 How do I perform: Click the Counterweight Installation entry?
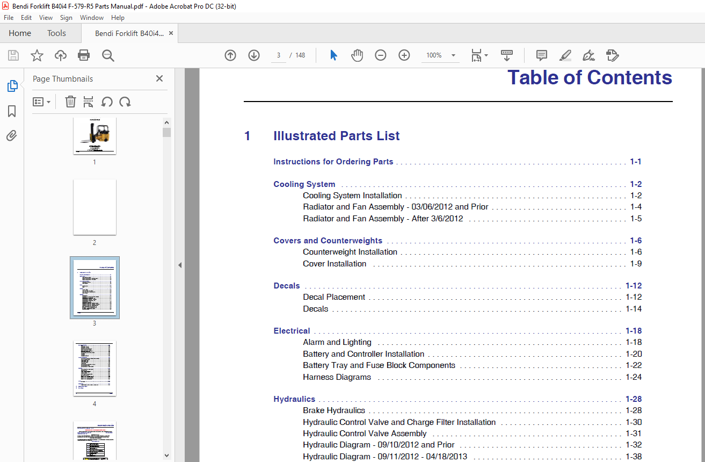pyautogui.click(x=350, y=252)
